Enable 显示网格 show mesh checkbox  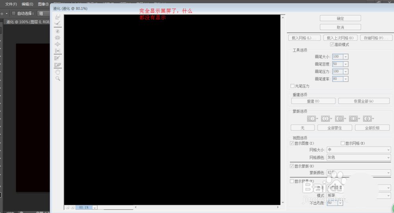342,143
